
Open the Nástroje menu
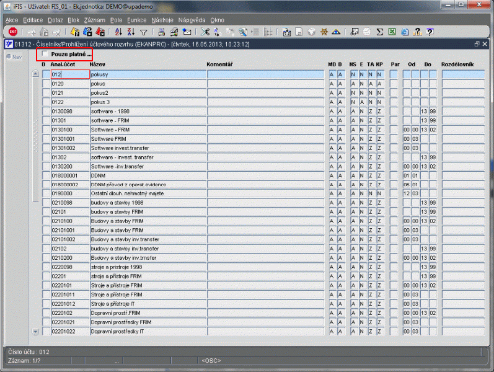point(162,20)
